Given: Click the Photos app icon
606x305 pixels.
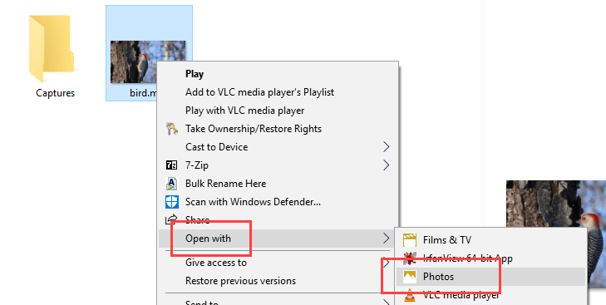Looking at the screenshot, I should point(410,277).
